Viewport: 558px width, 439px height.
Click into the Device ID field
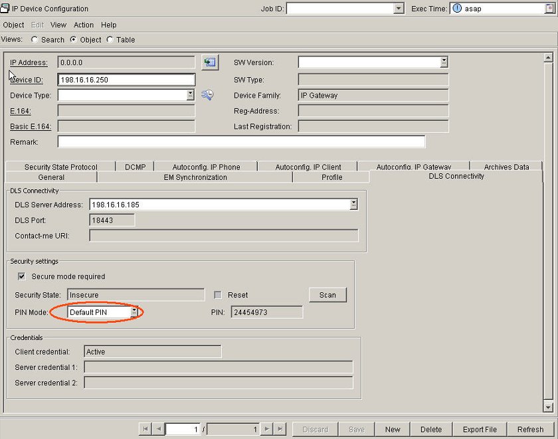tap(126, 80)
